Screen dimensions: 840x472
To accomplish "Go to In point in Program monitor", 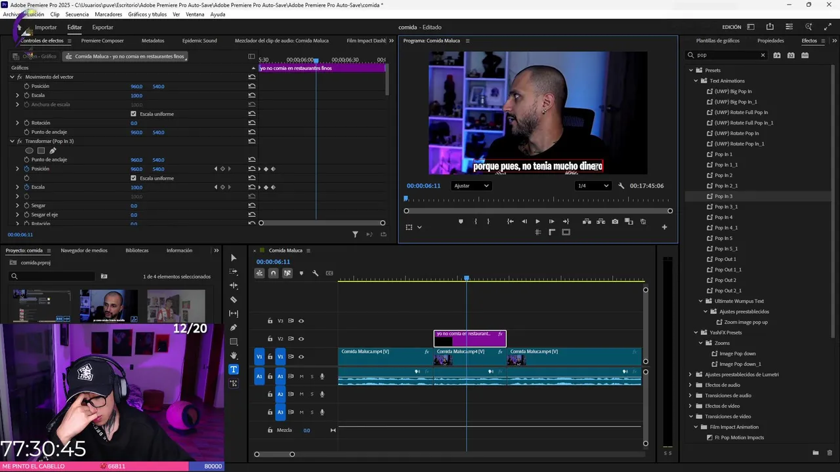I will [510, 222].
